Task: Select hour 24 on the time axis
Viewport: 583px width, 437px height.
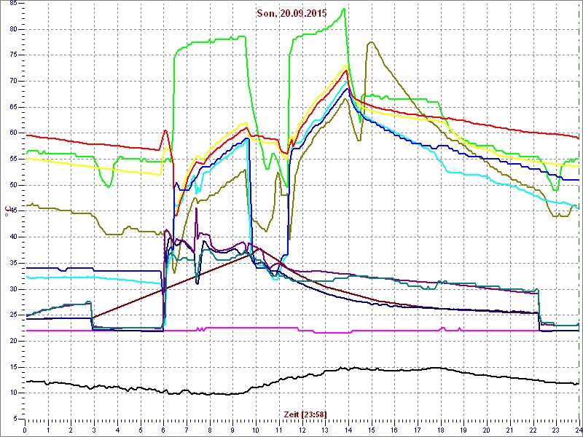Action: pos(579,430)
